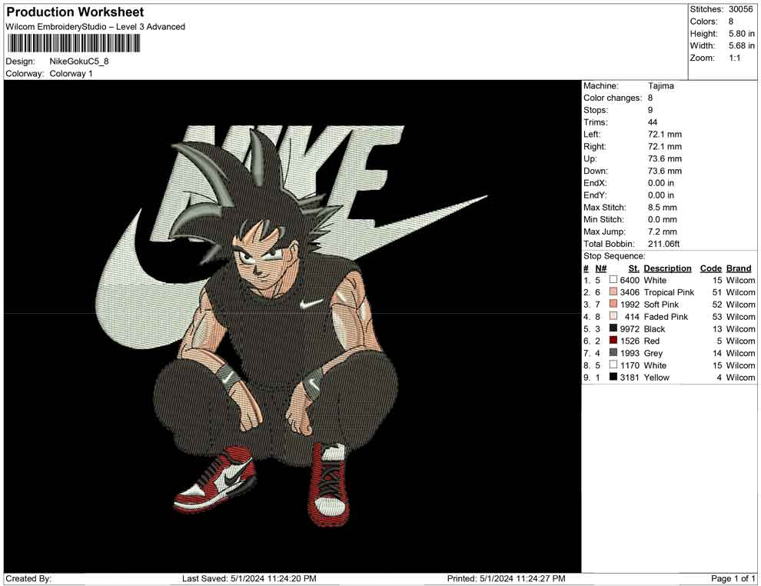
Task: Click the 'N#' column header
Action: point(601,268)
